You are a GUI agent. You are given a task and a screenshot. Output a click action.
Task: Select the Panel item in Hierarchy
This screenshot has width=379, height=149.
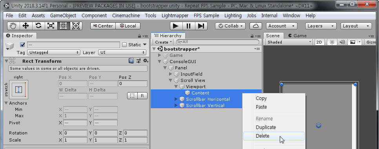(x=206, y=68)
